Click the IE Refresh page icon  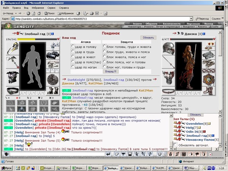pos(33,13)
